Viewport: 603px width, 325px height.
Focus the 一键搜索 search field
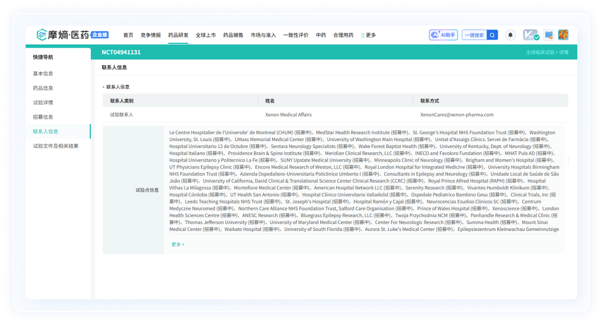pos(474,35)
